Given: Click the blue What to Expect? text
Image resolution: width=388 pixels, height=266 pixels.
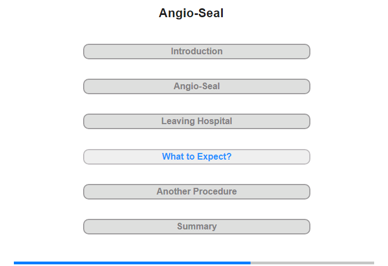Looking at the screenshot, I should coord(197,157).
